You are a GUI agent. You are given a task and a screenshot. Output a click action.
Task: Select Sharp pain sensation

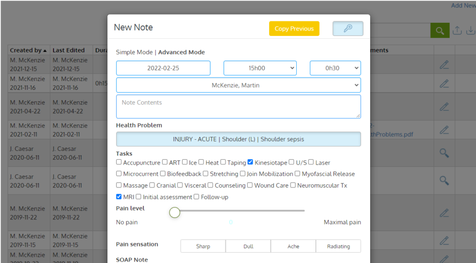(203, 247)
